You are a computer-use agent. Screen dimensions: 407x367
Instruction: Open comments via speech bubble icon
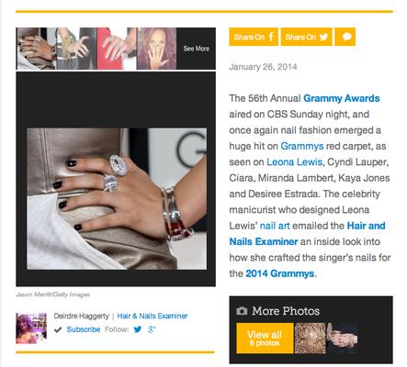[x=345, y=37]
